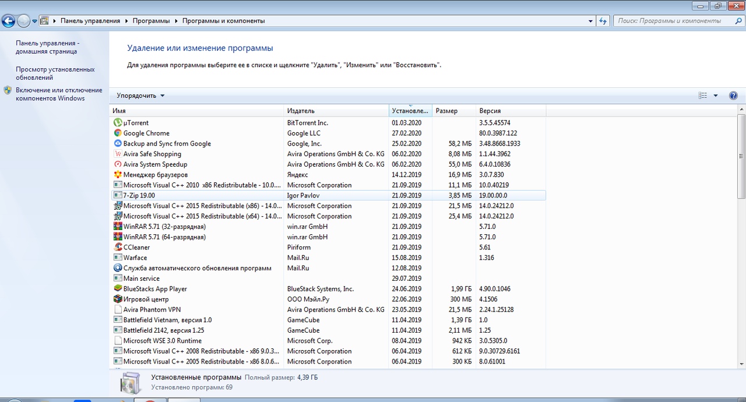The image size is (746, 402).
Task: Click the WinRAR 5.71 (64-разрядная) icon
Action: click(118, 237)
